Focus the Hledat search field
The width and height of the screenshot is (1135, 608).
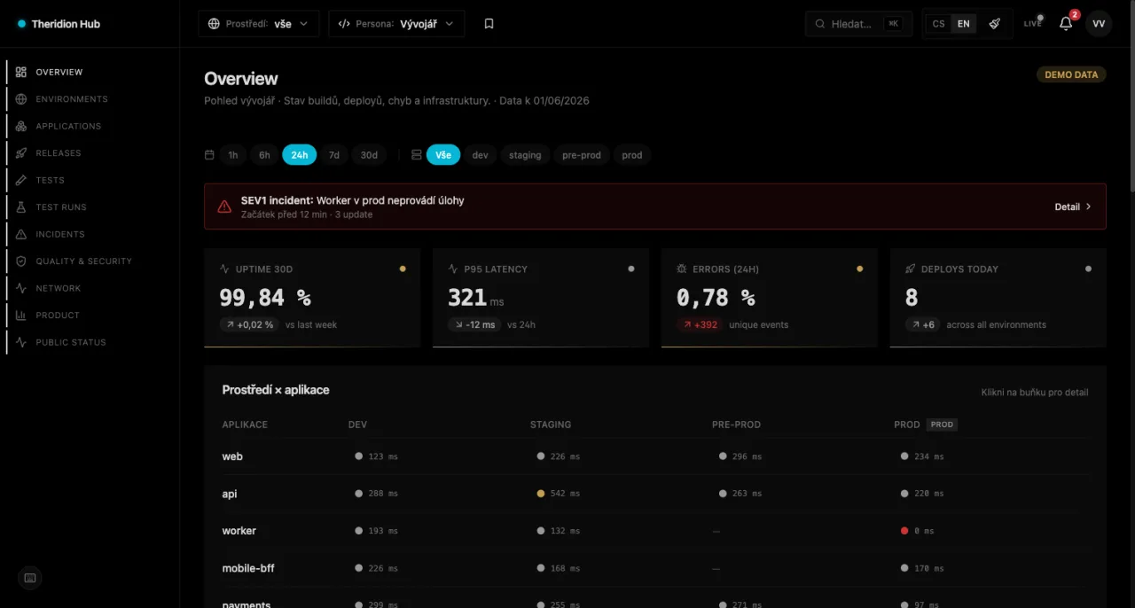tap(858, 24)
